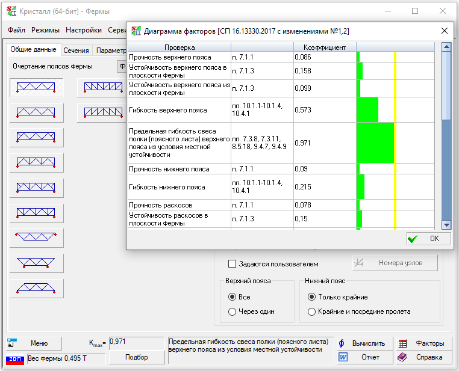Click the Вычислить calculate button
The width and height of the screenshot is (459, 371).
click(x=362, y=343)
